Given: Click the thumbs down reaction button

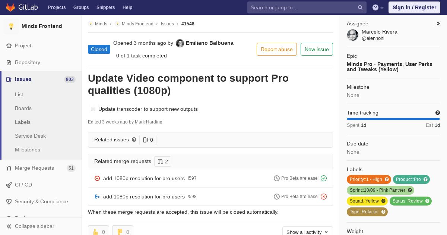Looking at the screenshot, I should (123, 231).
